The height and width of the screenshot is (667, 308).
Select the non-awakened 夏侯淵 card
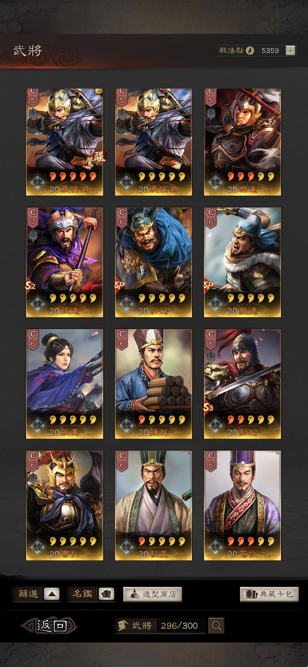153,142
